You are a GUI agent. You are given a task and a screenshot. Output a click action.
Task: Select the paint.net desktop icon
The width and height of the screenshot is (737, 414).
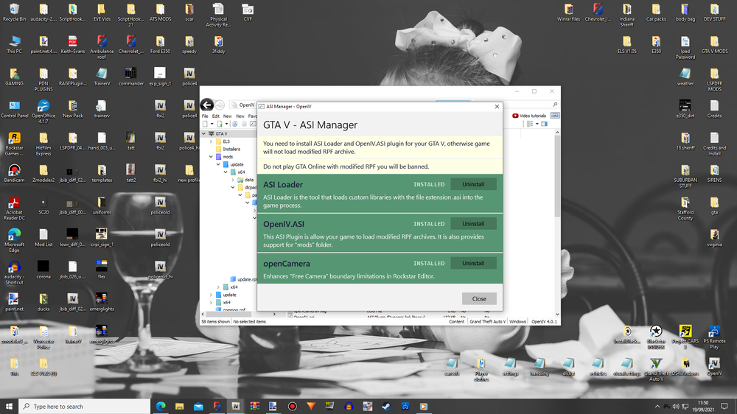14,302
